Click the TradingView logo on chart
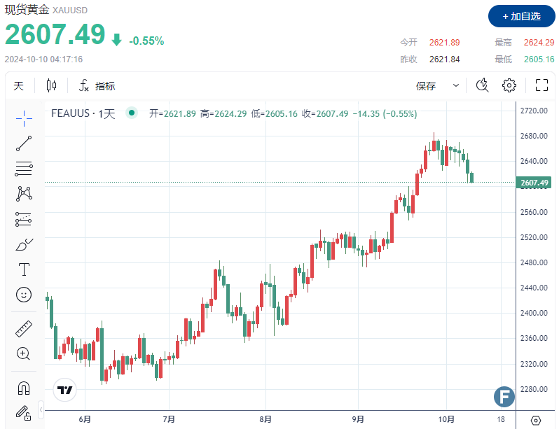Screen dimensions: 559x429 (x=64, y=390)
